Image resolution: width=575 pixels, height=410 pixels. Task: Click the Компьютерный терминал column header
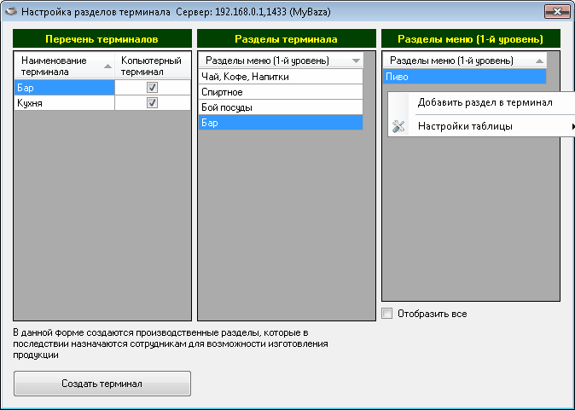[152, 66]
